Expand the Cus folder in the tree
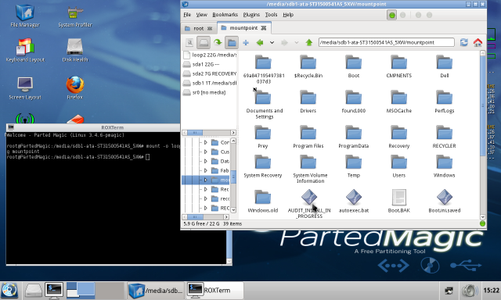Viewport: 501px width, 300px height. coord(206,152)
